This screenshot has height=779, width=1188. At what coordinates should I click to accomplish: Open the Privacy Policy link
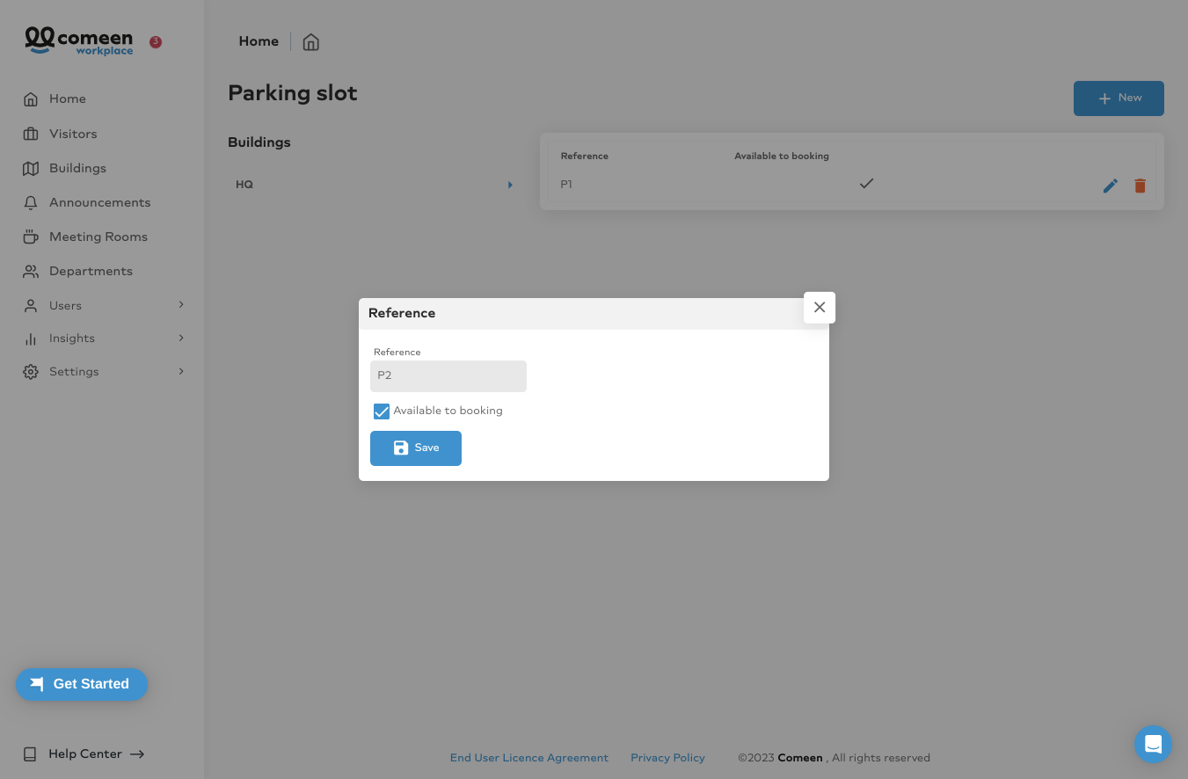pos(667,758)
